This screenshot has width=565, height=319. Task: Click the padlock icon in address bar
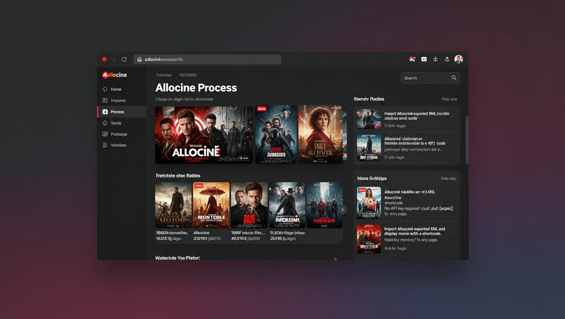[x=140, y=59]
